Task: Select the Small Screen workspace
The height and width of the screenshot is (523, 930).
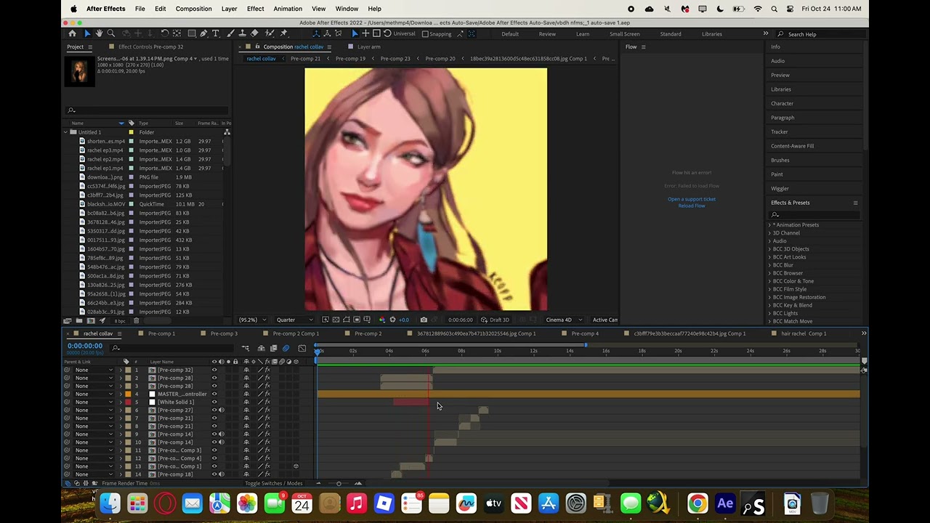Action: click(x=625, y=34)
